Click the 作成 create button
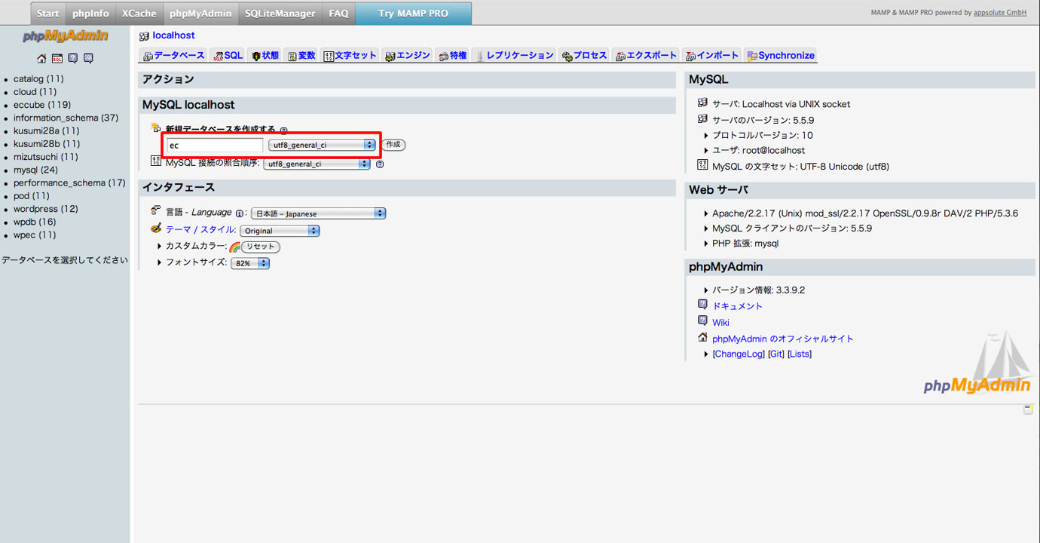 (393, 145)
